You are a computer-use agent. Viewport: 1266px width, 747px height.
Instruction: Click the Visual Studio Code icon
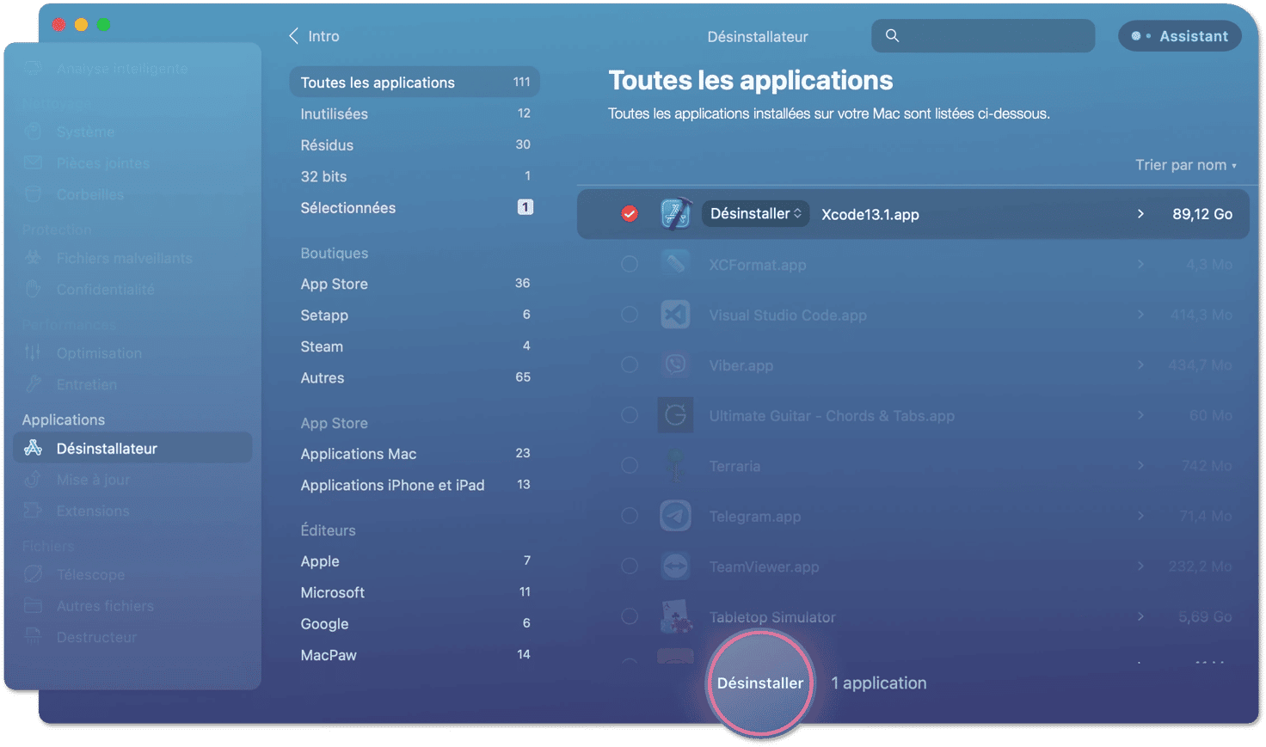tap(675, 315)
